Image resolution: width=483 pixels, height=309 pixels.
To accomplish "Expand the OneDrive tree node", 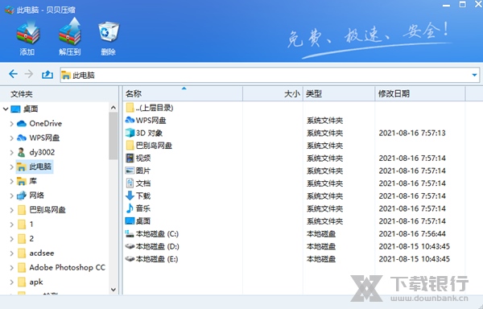I will tap(12, 124).
